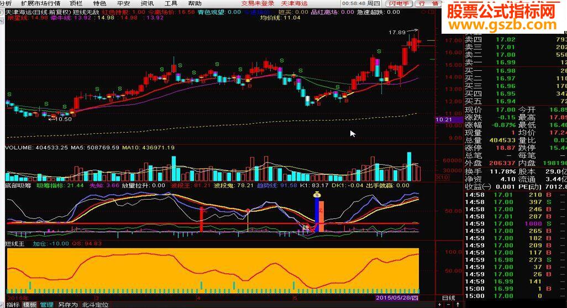The width and height of the screenshot is (567, 308).
Task: Click the blue signal bar in 底部吸筹 panel
Action: 317,214
